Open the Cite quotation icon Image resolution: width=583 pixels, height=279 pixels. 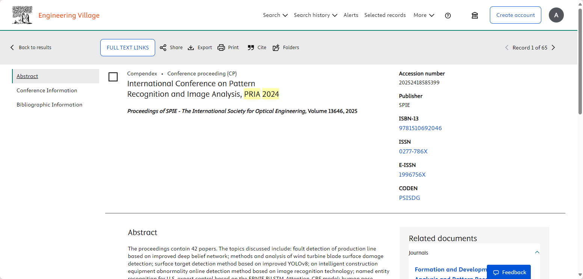(251, 48)
